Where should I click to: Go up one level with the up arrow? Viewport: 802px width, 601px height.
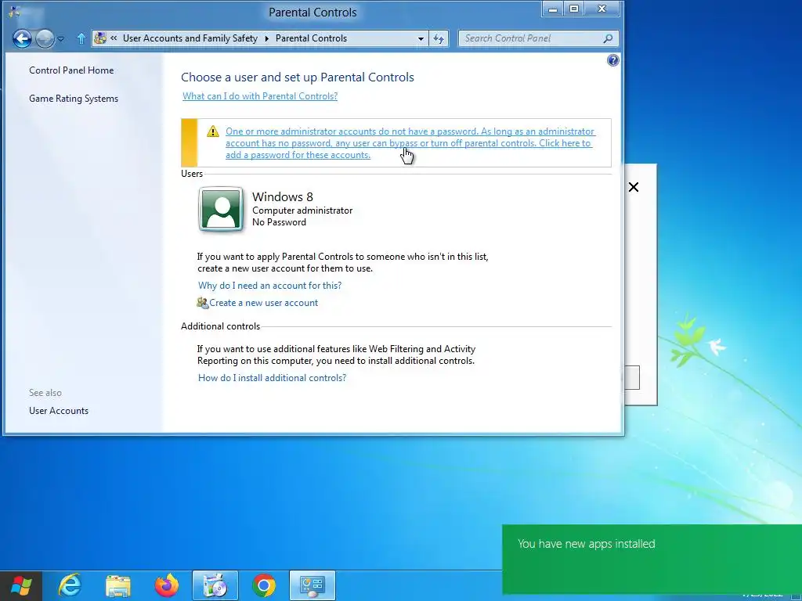point(81,38)
